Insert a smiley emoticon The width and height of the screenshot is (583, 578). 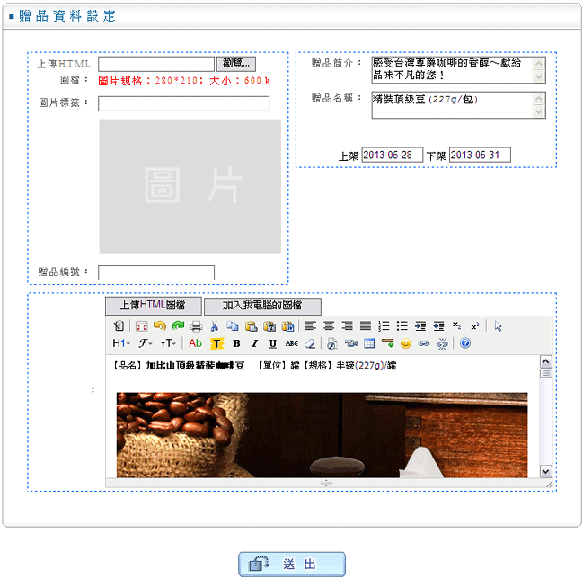pyautogui.click(x=406, y=343)
